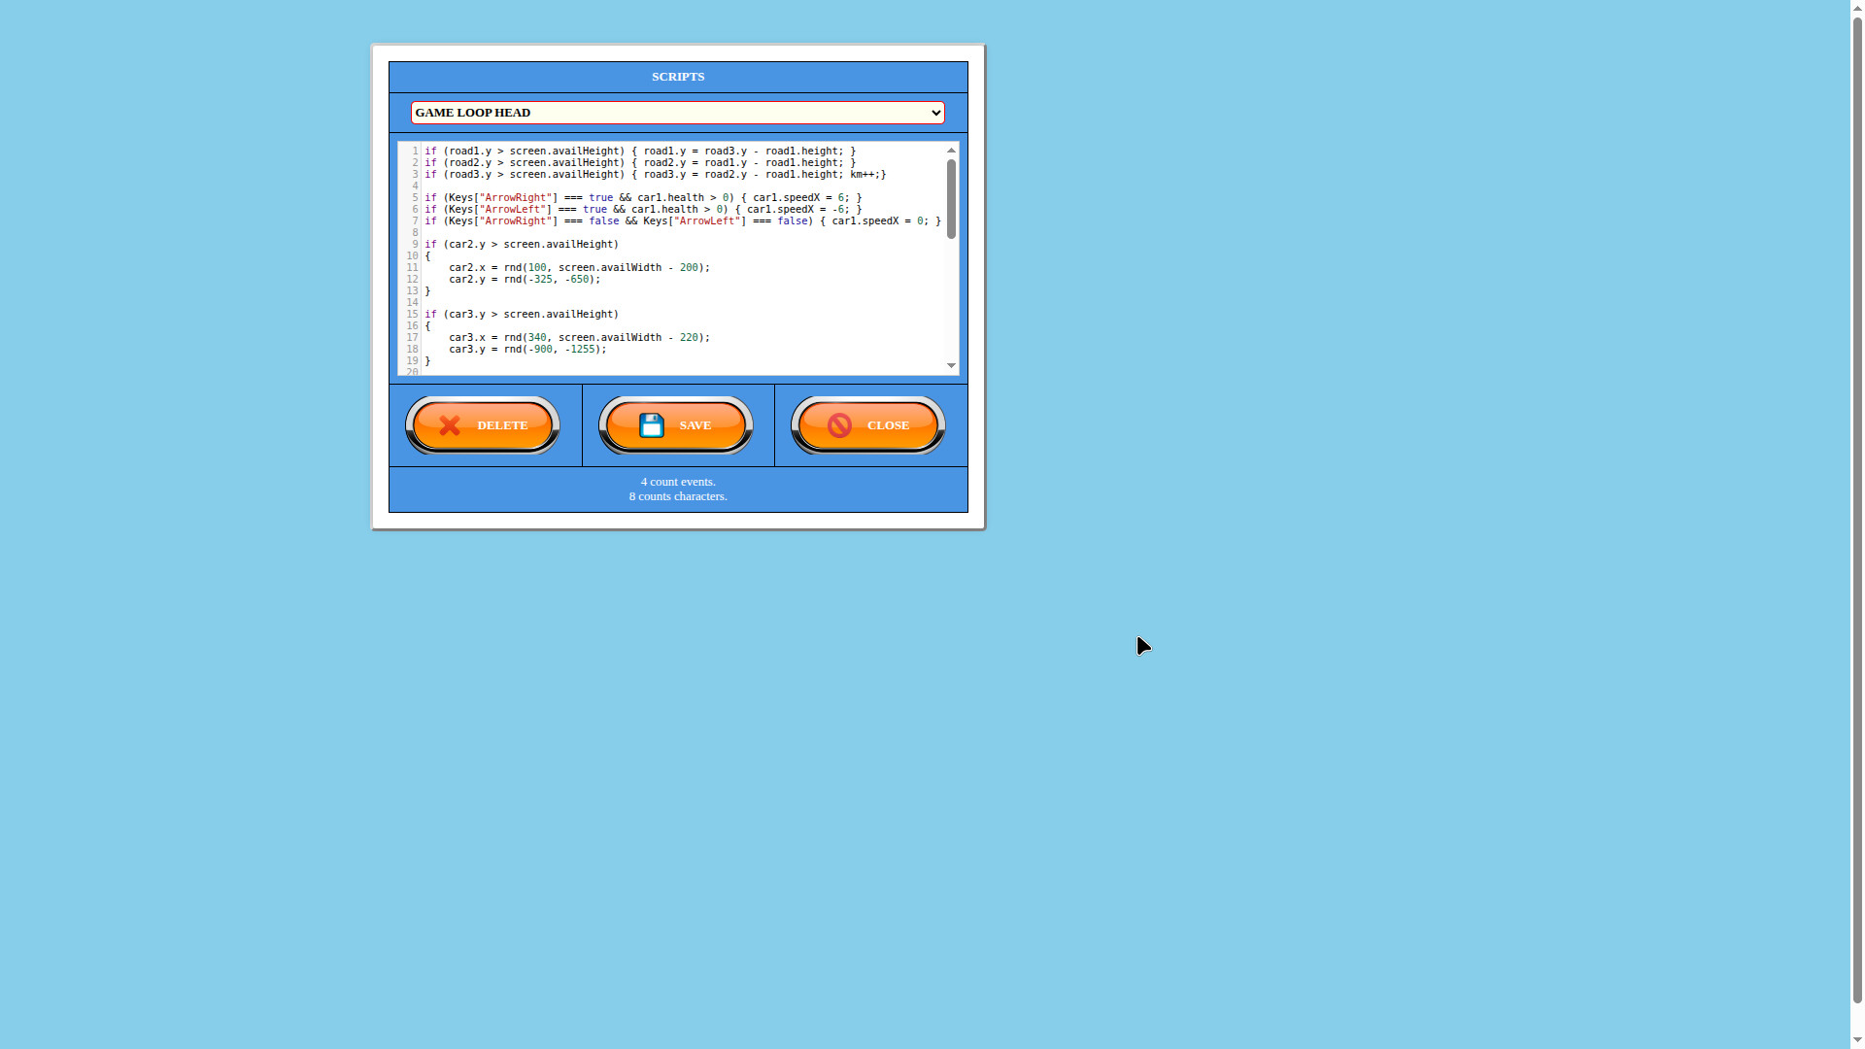Click the dropdown arrow on script selector

click(x=935, y=112)
